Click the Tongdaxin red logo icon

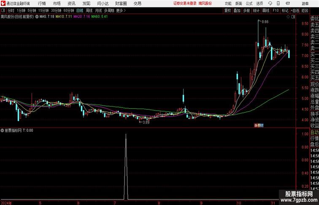3,3
